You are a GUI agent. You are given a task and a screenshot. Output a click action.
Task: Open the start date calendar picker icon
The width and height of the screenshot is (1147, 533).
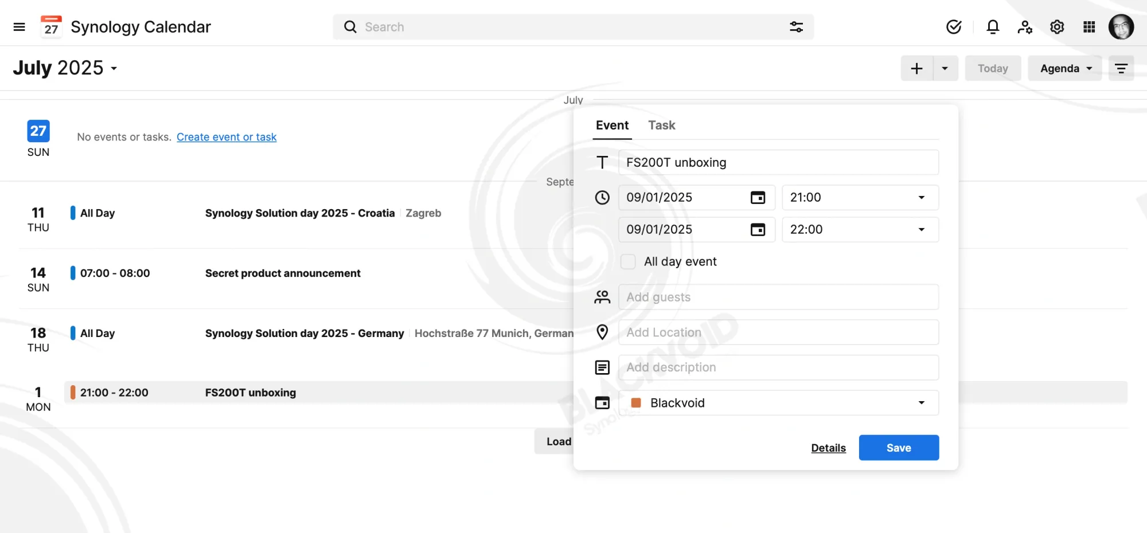(x=758, y=197)
